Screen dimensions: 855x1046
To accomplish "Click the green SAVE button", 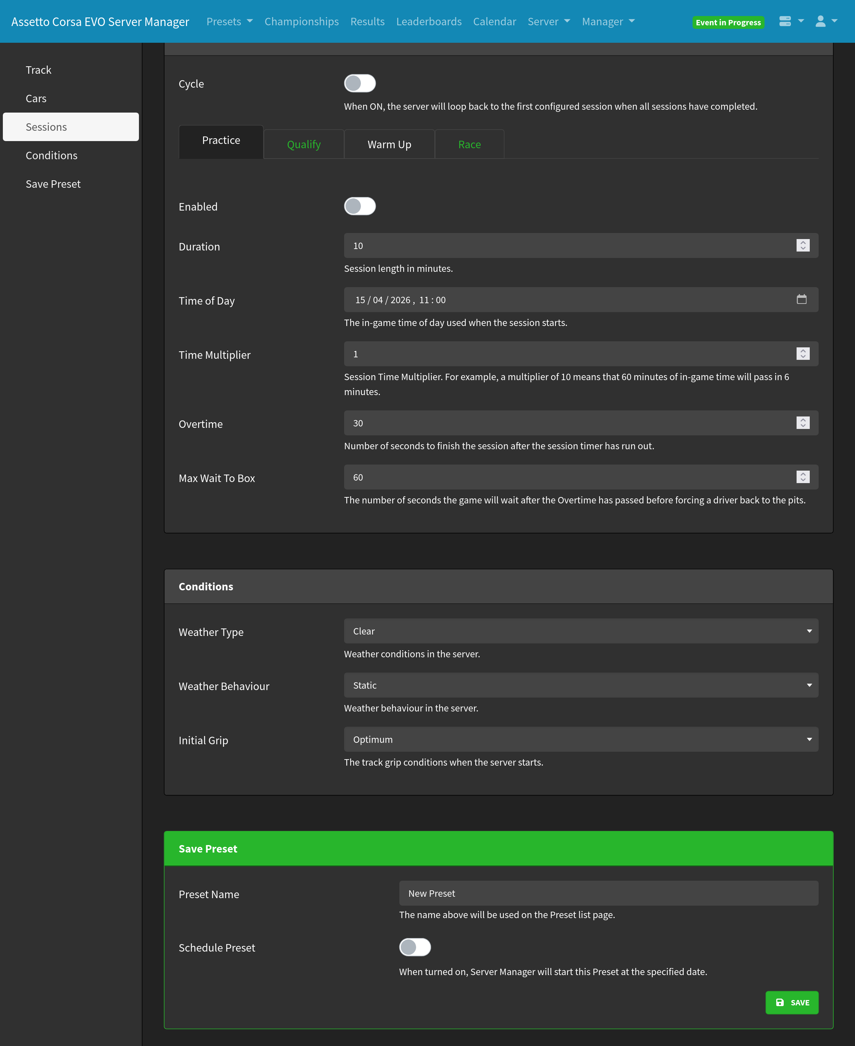I will tap(792, 1002).
